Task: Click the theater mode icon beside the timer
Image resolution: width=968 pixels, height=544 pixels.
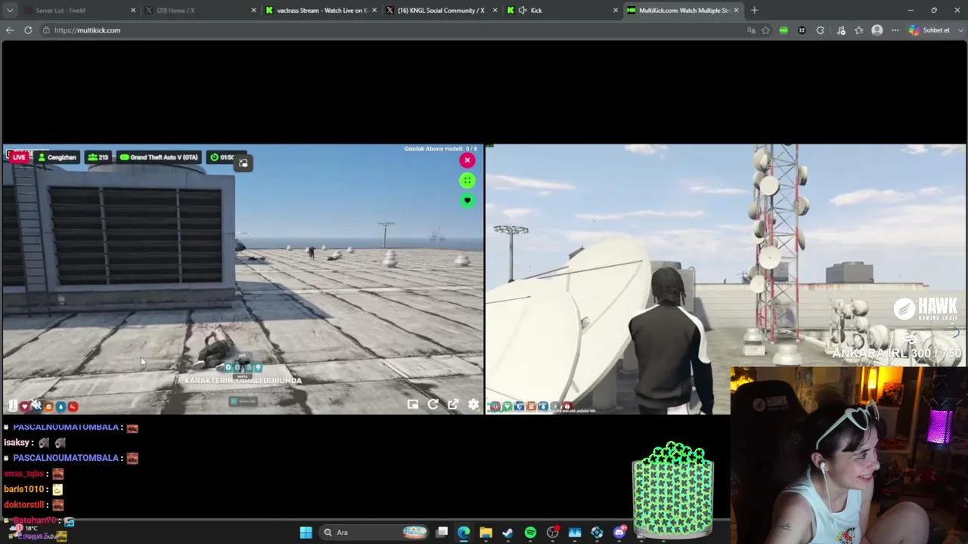Action: (x=243, y=162)
